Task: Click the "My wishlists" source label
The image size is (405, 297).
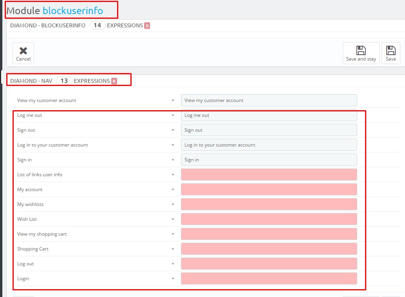Action: coord(30,204)
